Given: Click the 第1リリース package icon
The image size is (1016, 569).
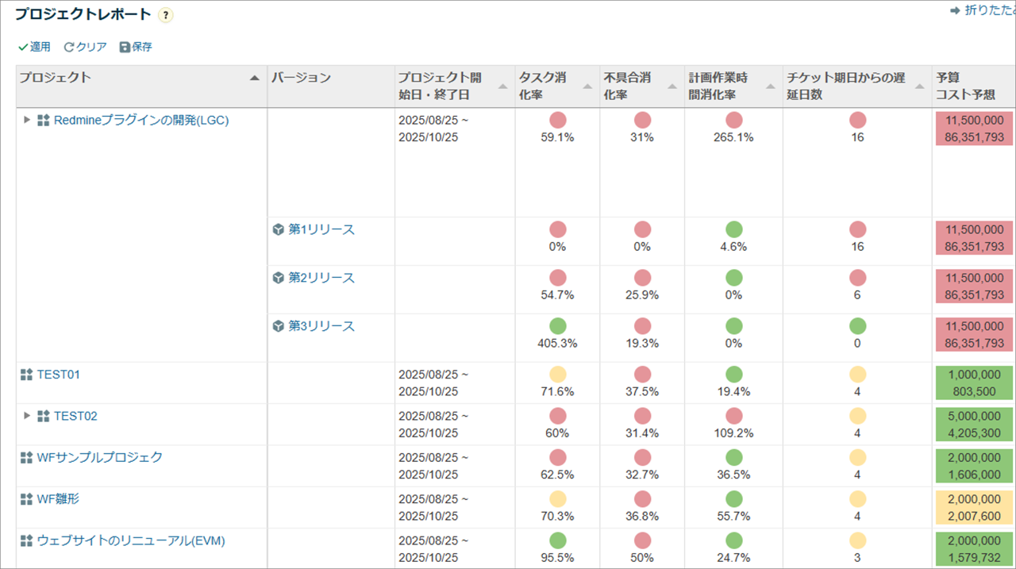Looking at the screenshot, I should point(279,229).
